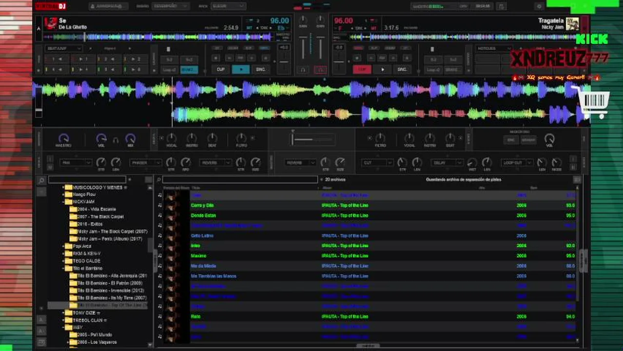Click CUP button on left deck
The width and height of the screenshot is (623, 351).
coord(221,69)
